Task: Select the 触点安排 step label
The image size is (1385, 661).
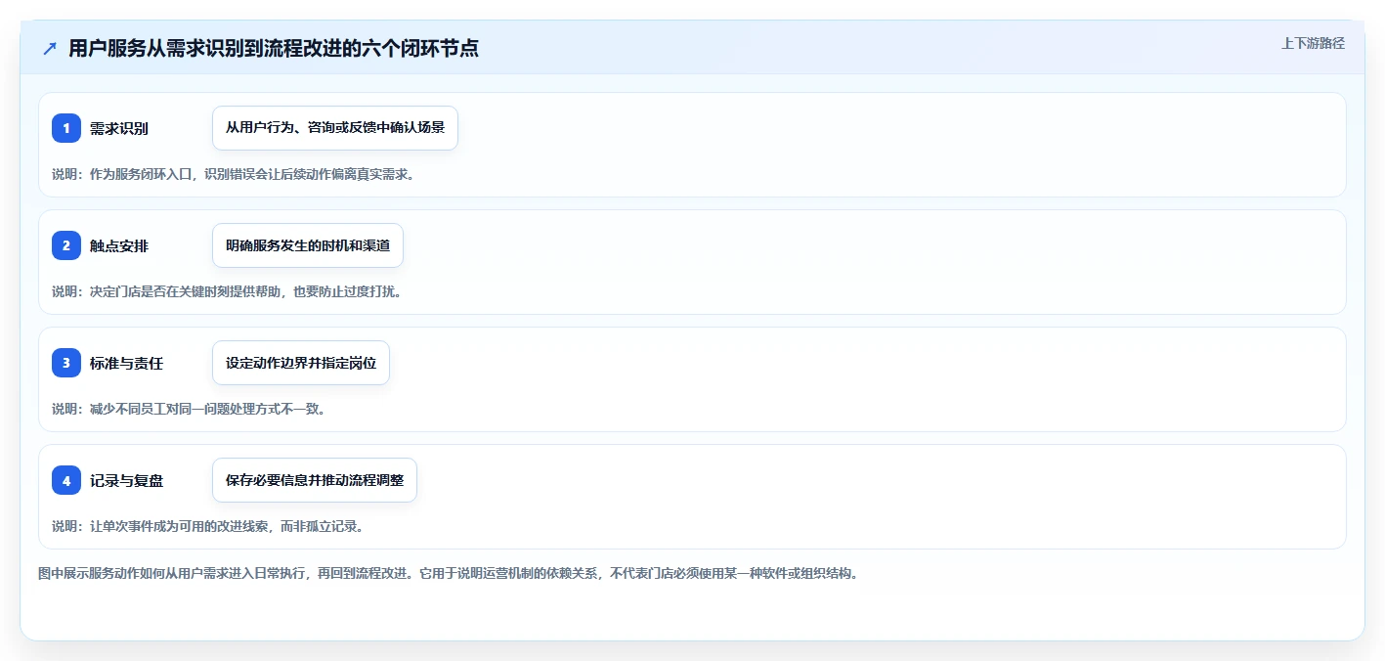Action: [119, 245]
